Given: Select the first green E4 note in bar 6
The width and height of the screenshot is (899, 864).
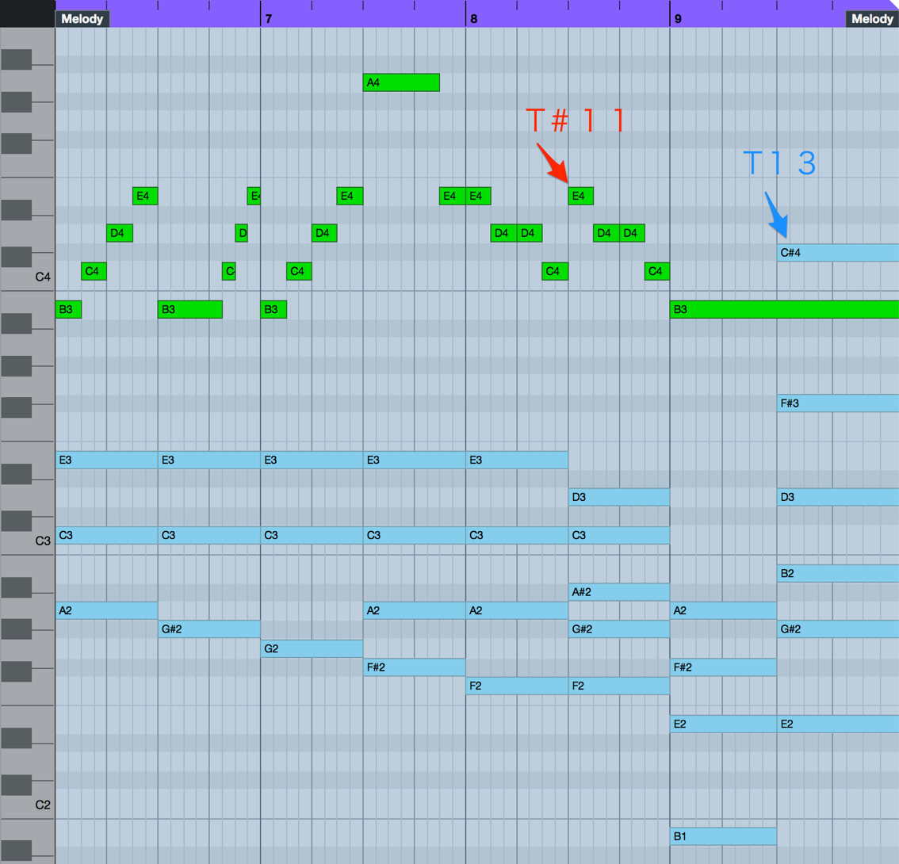Looking at the screenshot, I should pos(145,196).
